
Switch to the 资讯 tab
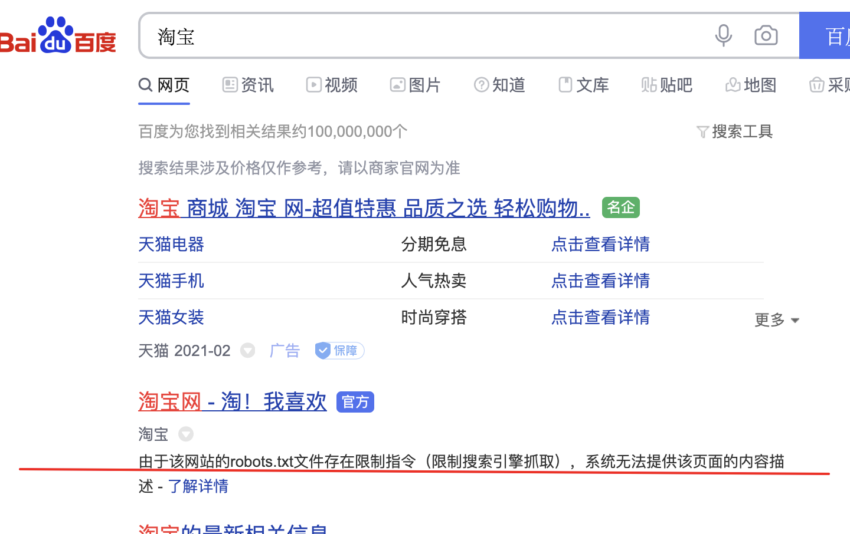pos(248,85)
